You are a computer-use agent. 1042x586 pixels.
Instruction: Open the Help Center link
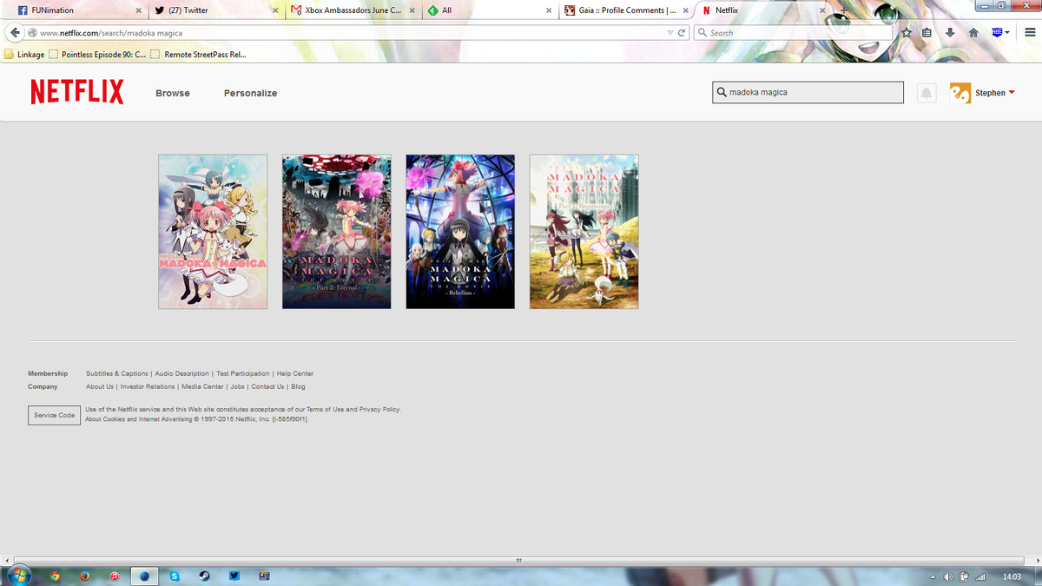tap(295, 373)
